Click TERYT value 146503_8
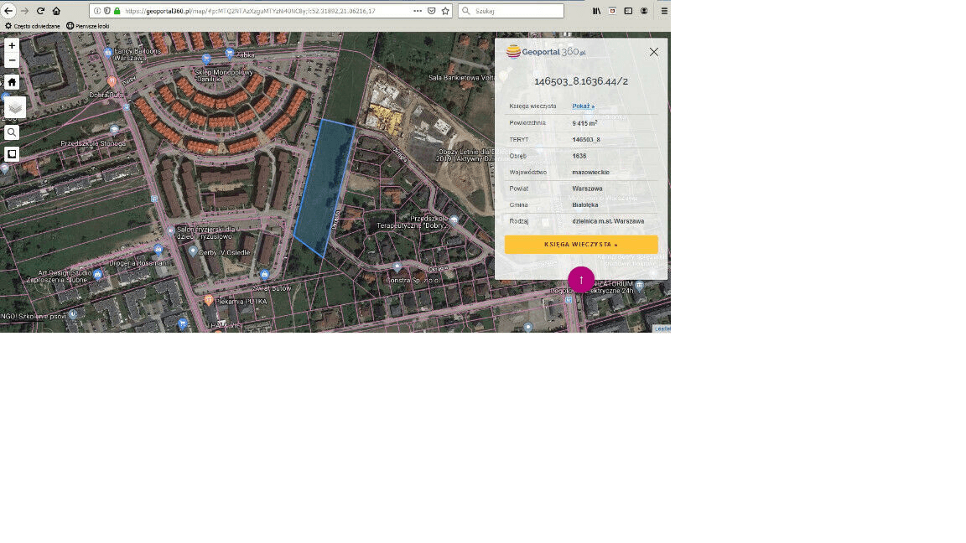The width and height of the screenshot is (966, 543). tap(586, 140)
